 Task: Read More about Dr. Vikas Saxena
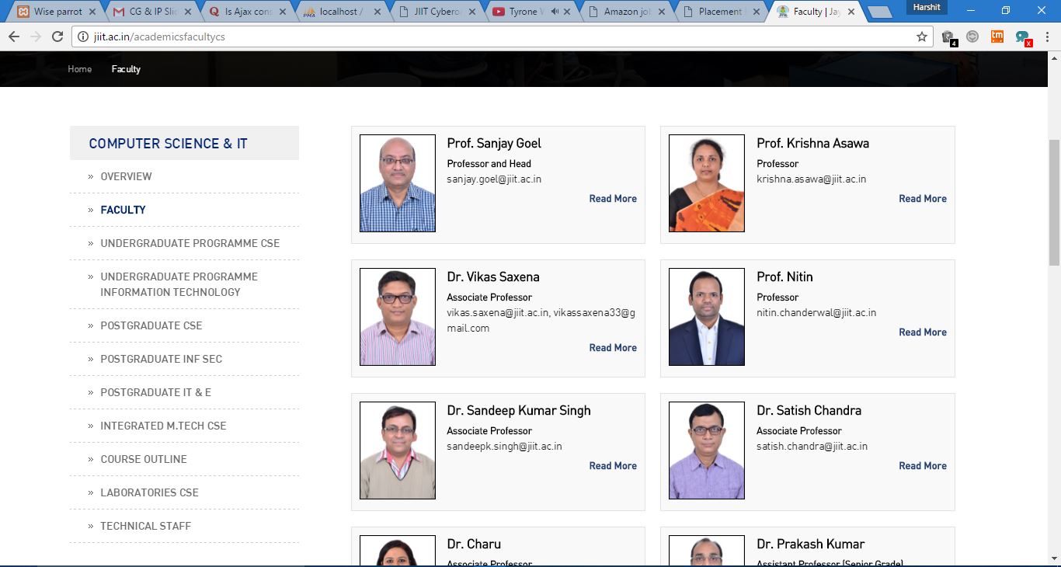(613, 348)
